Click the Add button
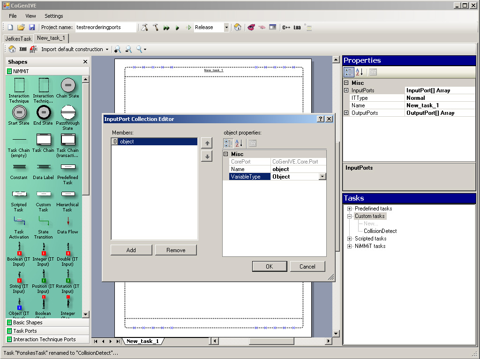This screenshot has width=480, height=359. tap(131, 250)
